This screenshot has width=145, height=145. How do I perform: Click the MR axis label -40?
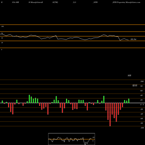pos(142,114)
